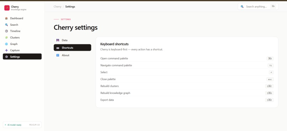The height and width of the screenshot is (131, 287).
Task: Click the Select shortcut label
Action: pyautogui.click(x=104, y=72)
